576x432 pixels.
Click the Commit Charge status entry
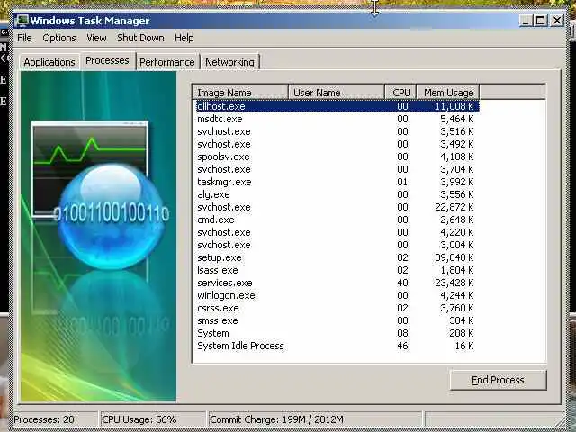coord(314,419)
